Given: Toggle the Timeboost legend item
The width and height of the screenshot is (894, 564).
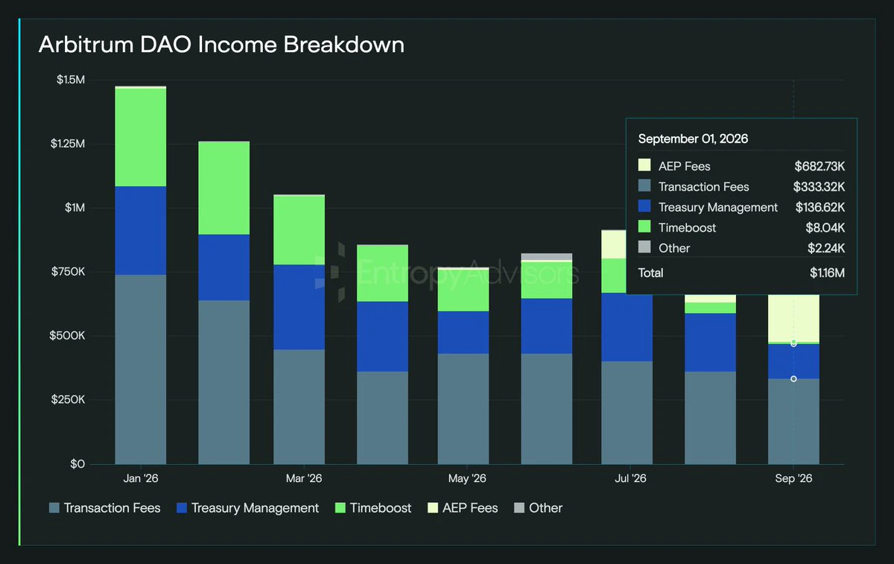Looking at the screenshot, I should point(373,508).
